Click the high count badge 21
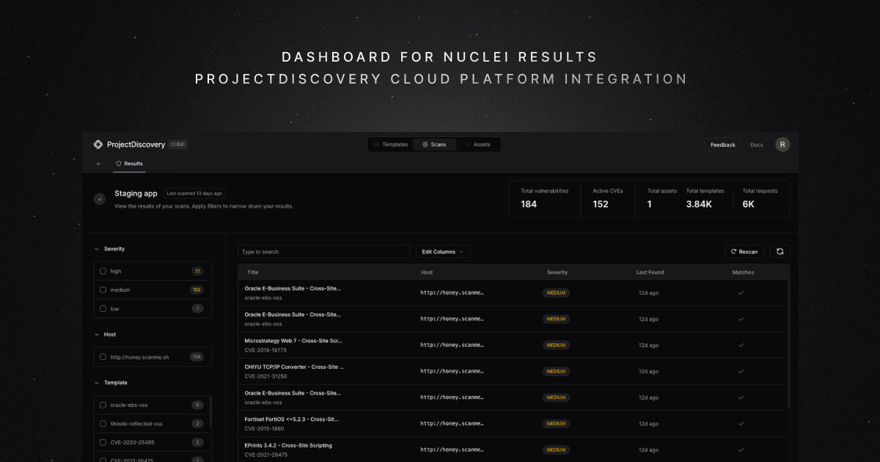Image resolution: width=880 pixels, height=462 pixels. (197, 271)
